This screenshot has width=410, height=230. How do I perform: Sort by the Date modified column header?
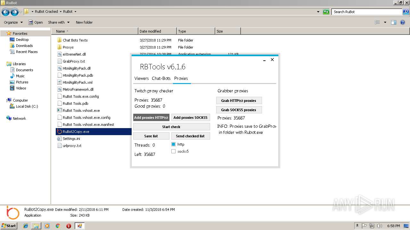[x=157, y=31]
